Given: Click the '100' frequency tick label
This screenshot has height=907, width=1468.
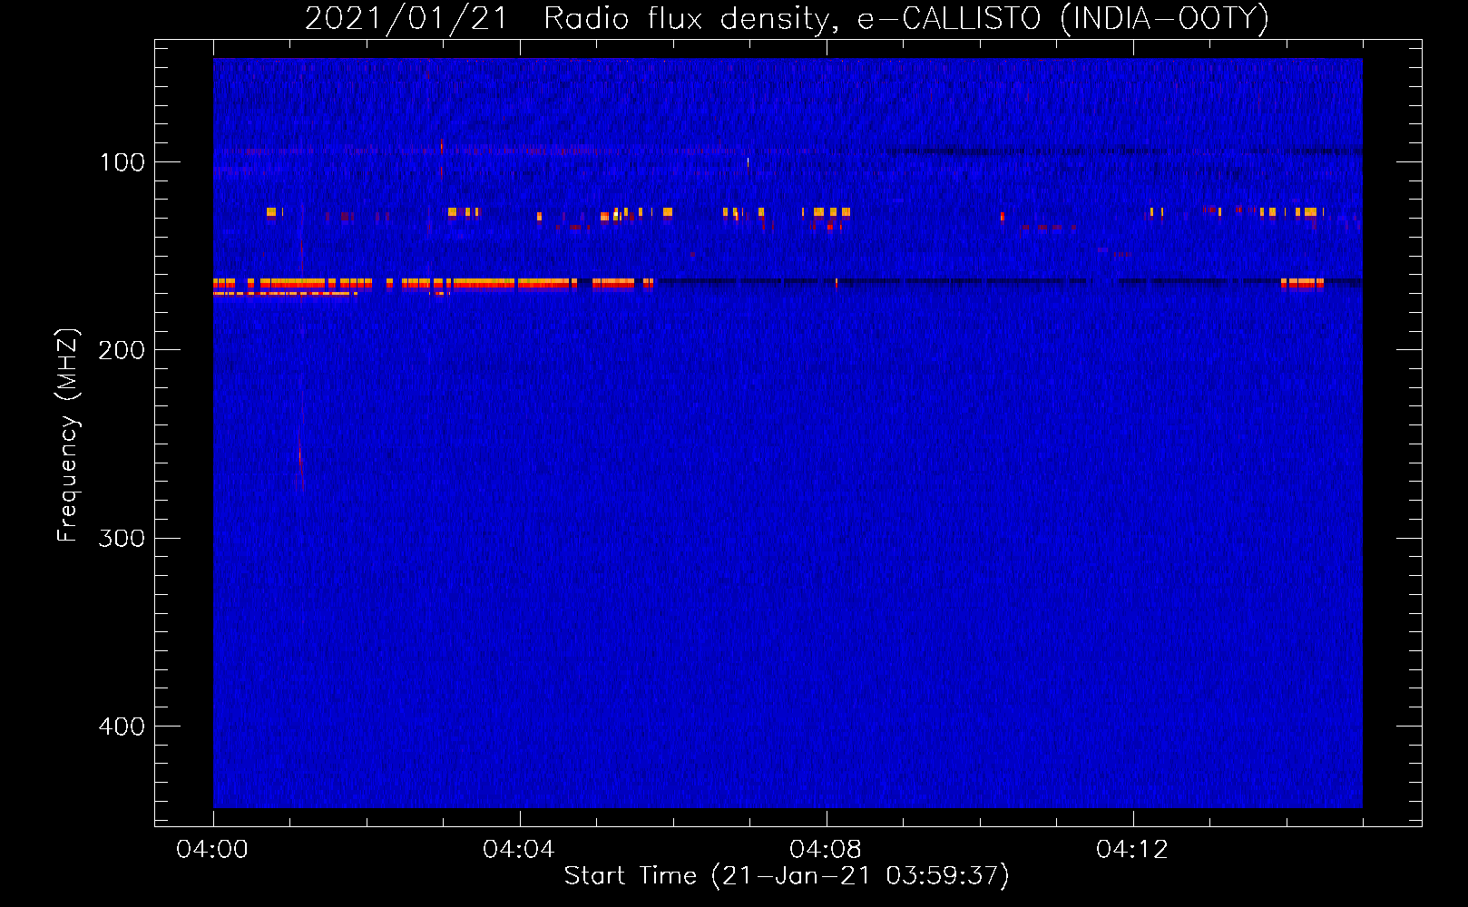Looking at the screenshot, I should click(x=122, y=162).
